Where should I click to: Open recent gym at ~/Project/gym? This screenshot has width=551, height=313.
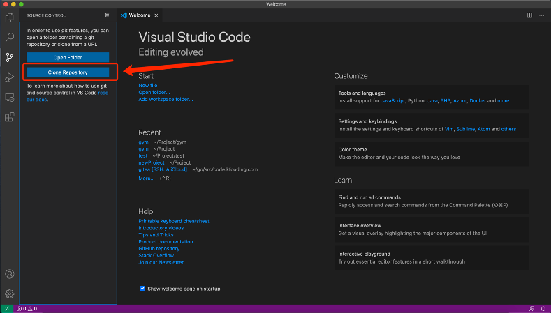[x=143, y=142]
